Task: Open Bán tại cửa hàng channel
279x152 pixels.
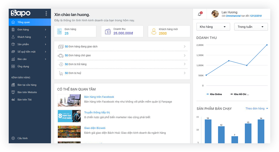Action: click(x=30, y=85)
